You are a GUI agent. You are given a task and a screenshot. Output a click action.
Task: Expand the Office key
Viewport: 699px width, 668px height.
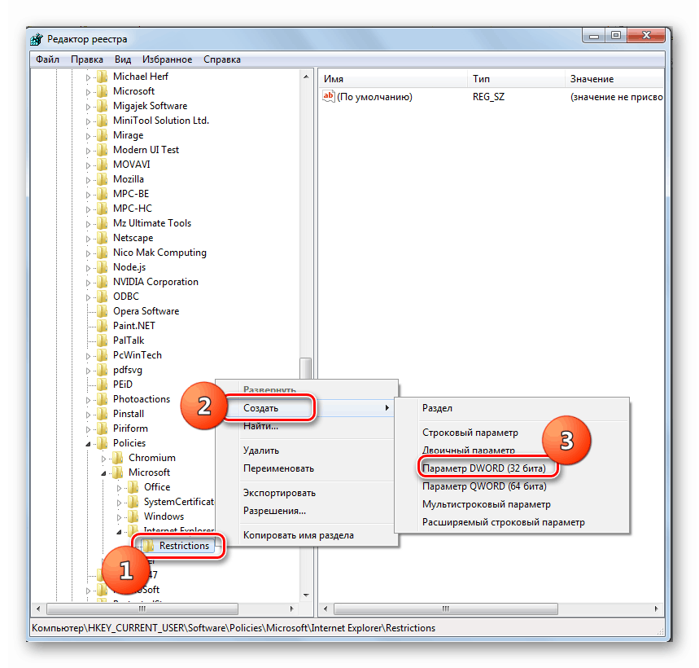[x=119, y=488]
